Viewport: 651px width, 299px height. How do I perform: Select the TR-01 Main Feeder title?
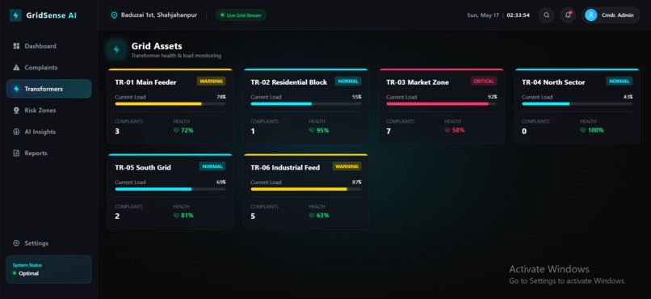145,82
